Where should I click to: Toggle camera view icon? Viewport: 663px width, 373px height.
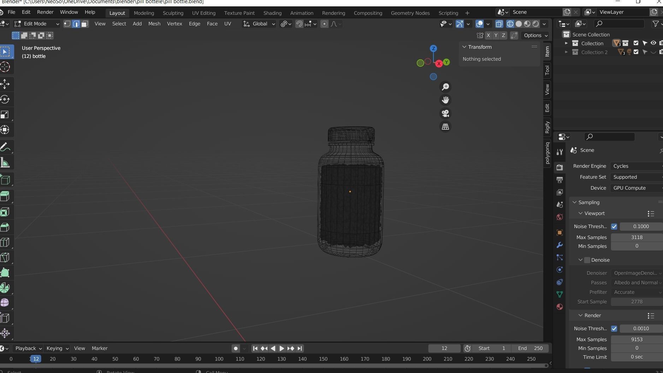(x=445, y=113)
